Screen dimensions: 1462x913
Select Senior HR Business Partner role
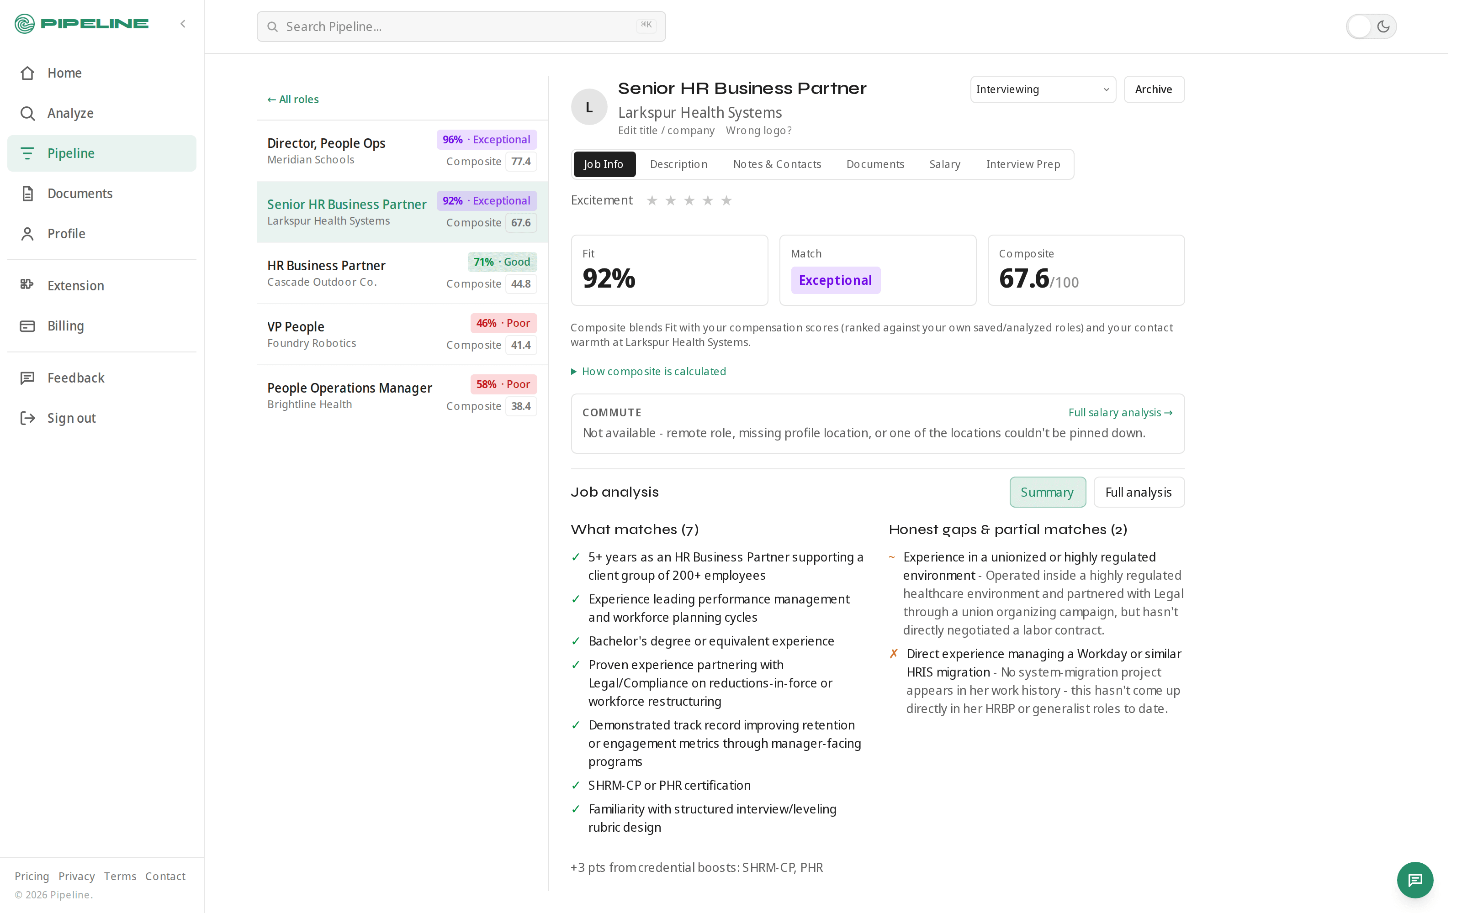[403, 212]
